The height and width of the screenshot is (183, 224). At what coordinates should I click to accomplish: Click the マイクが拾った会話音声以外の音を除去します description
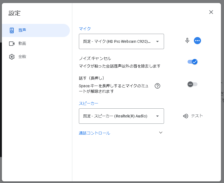(120, 66)
